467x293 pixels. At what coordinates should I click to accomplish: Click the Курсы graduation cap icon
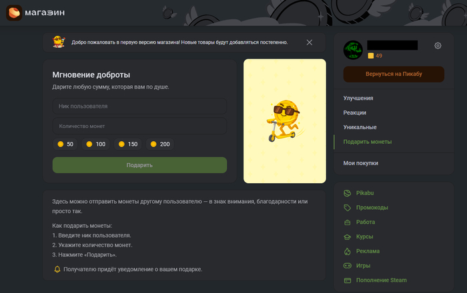tap(347, 236)
